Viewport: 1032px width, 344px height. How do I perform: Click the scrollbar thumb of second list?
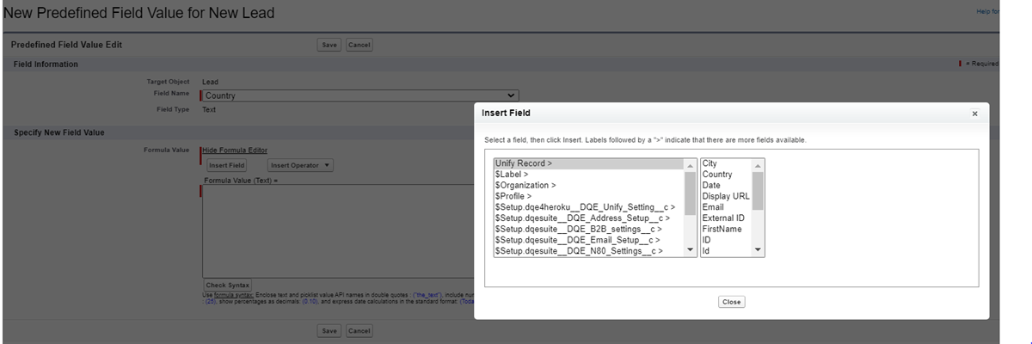coord(758,190)
